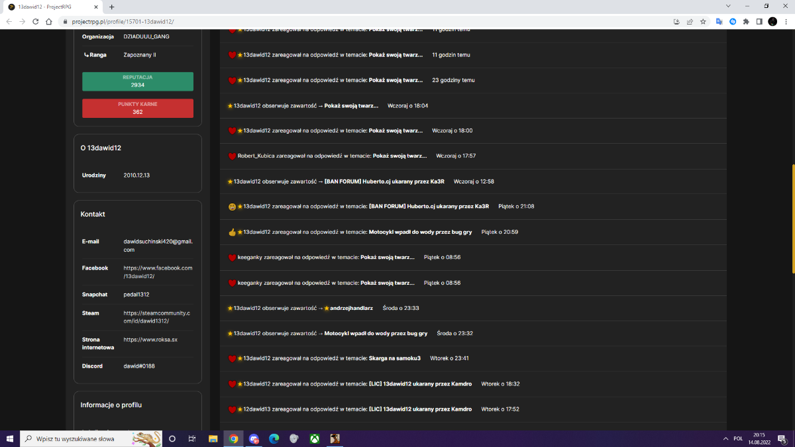Open the roksa.sx website link
Screen dimensions: 795x447
point(150,340)
